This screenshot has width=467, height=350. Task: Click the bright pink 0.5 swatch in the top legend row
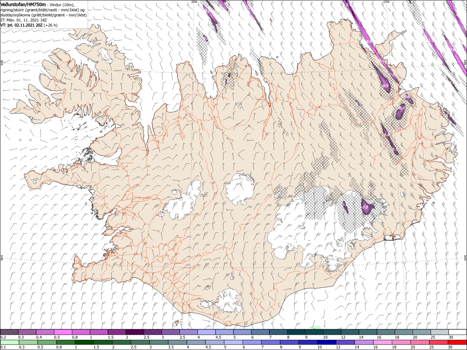(63, 332)
